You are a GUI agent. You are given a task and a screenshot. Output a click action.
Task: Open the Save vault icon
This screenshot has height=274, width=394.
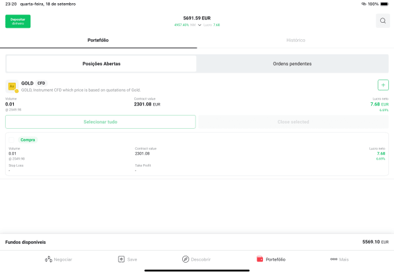pos(122,259)
